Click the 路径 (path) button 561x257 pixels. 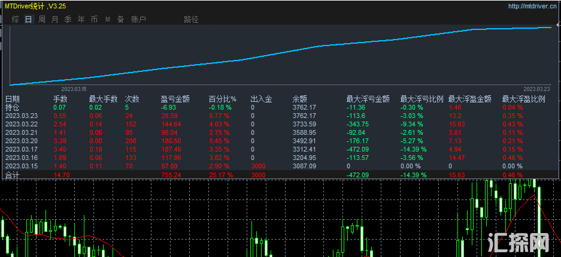191,19
